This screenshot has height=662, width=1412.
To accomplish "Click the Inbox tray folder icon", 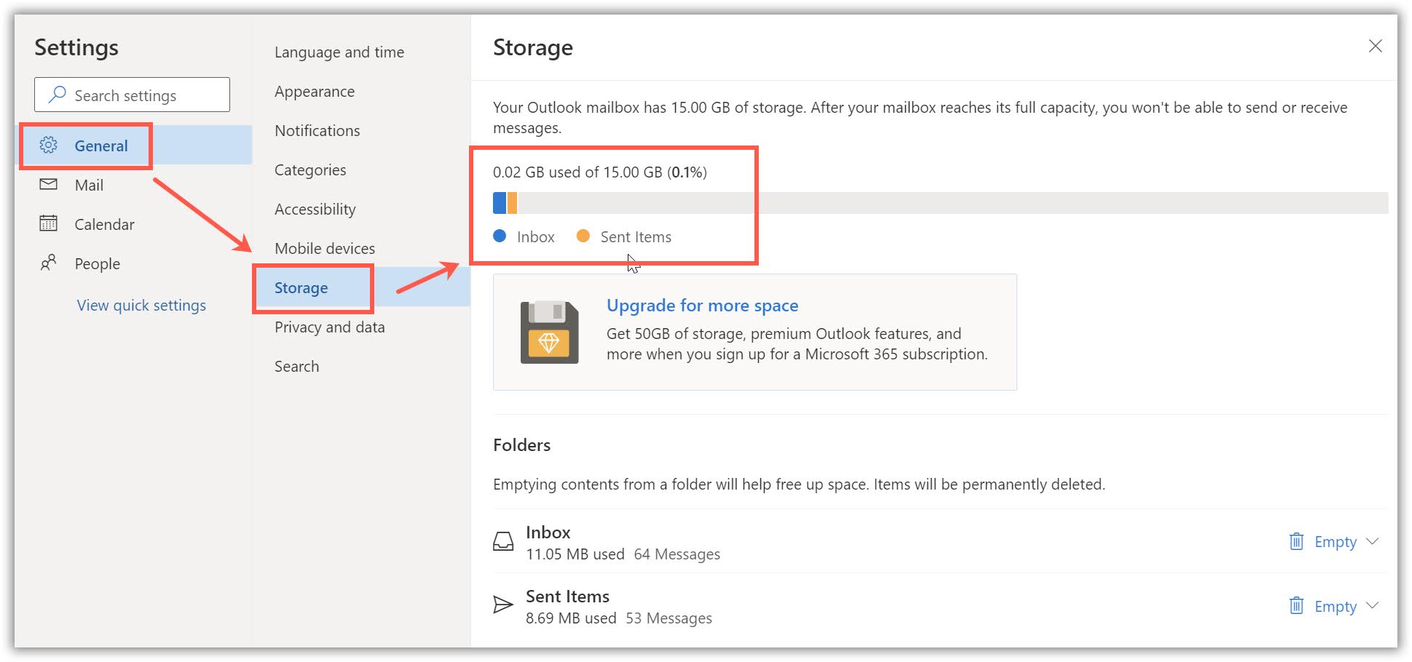I will tap(503, 542).
